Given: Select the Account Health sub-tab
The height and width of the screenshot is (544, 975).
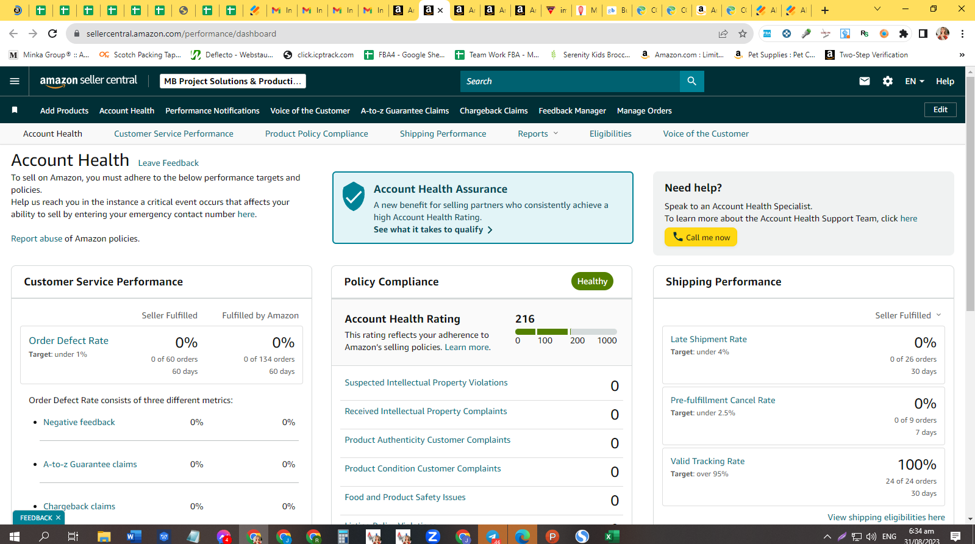Looking at the screenshot, I should (x=52, y=134).
